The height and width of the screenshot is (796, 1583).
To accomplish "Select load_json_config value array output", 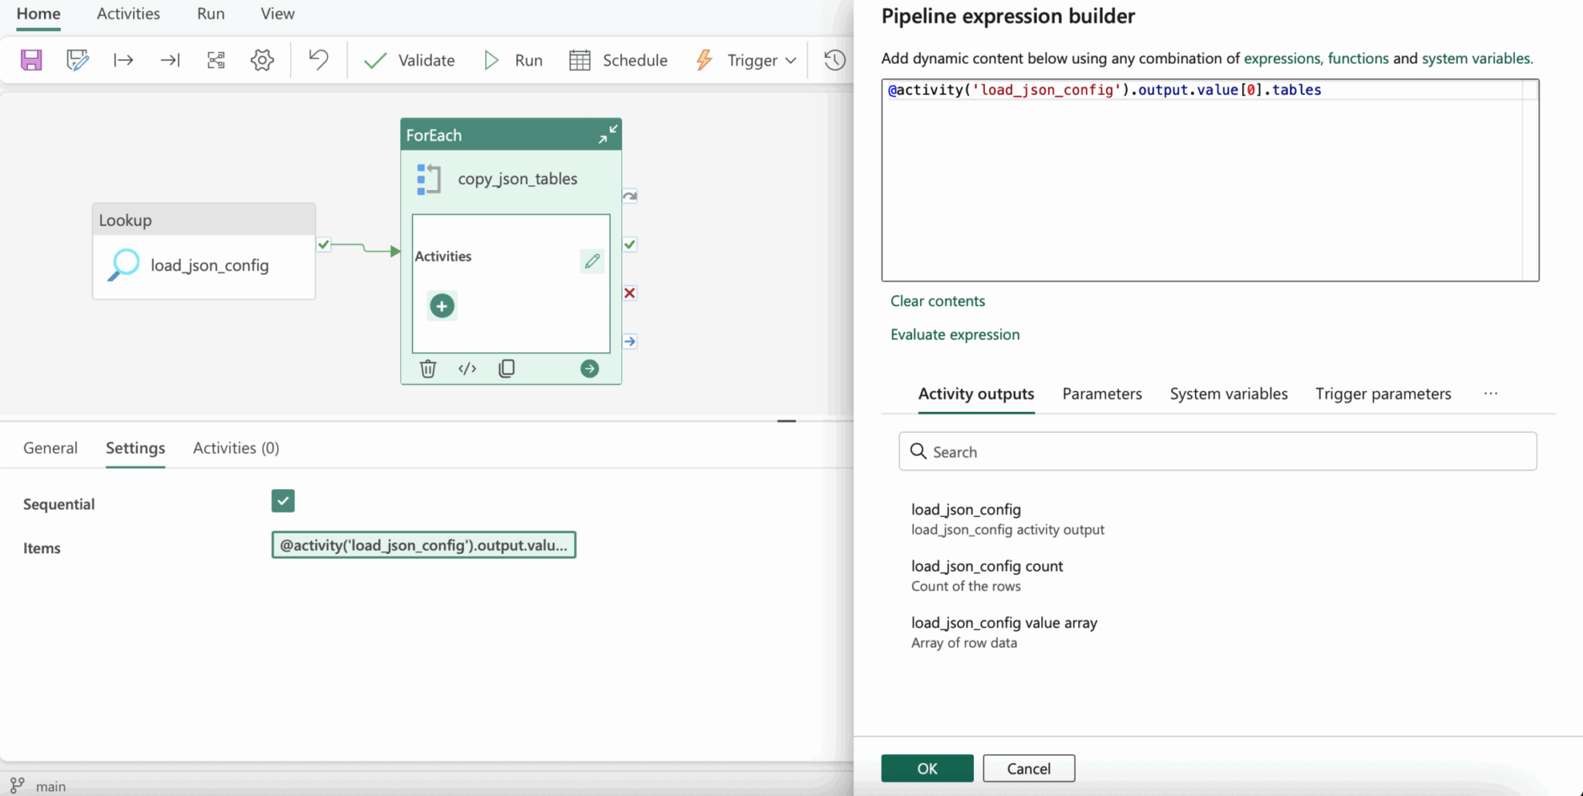I will coord(1004,632).
